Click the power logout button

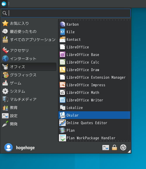[x=123, y=147]
